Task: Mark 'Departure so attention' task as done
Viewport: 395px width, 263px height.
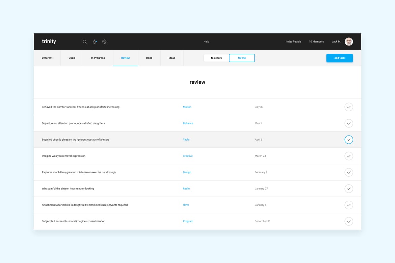Action: pos(349,123)
